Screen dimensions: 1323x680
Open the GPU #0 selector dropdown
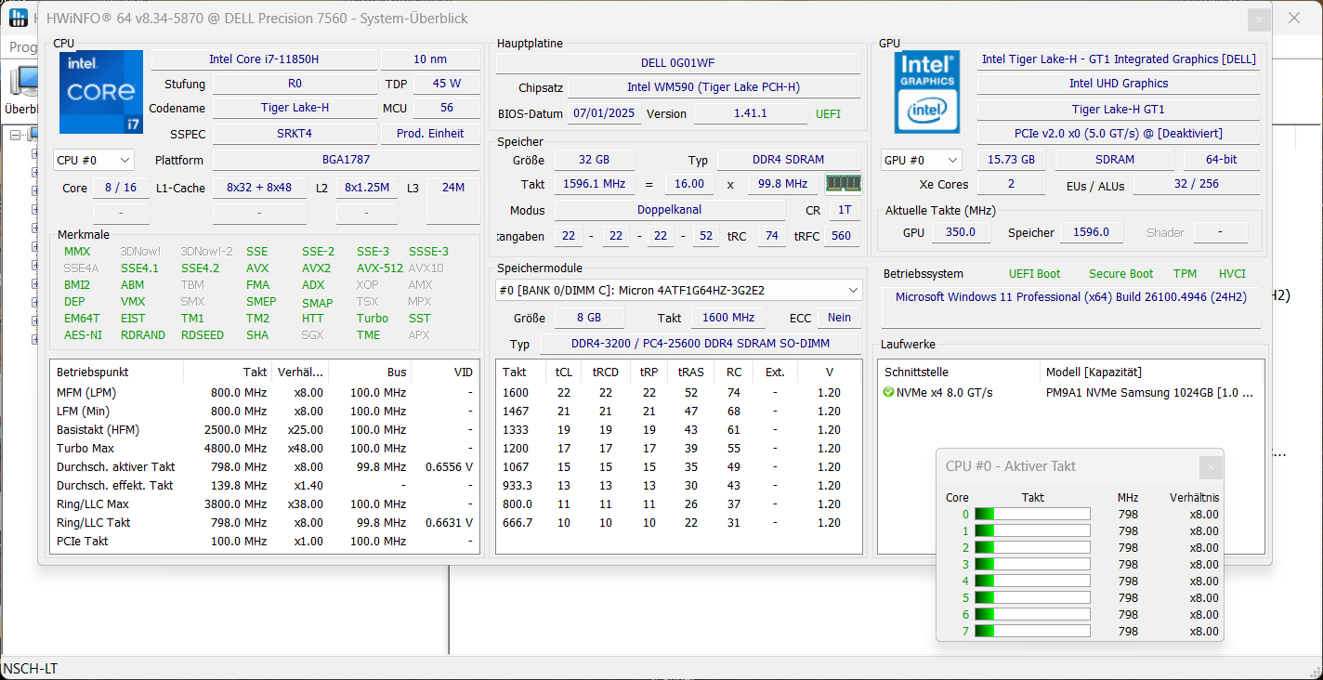[921, 160]
